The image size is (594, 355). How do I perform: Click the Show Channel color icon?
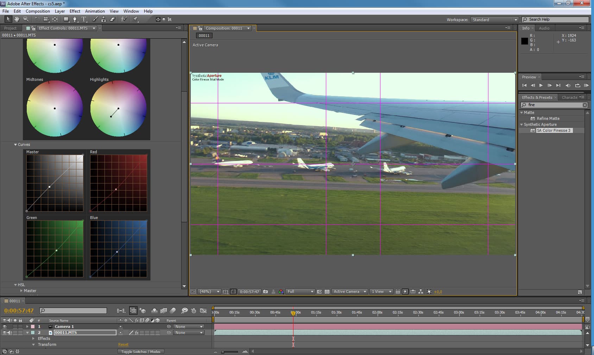tap(281, 291)
